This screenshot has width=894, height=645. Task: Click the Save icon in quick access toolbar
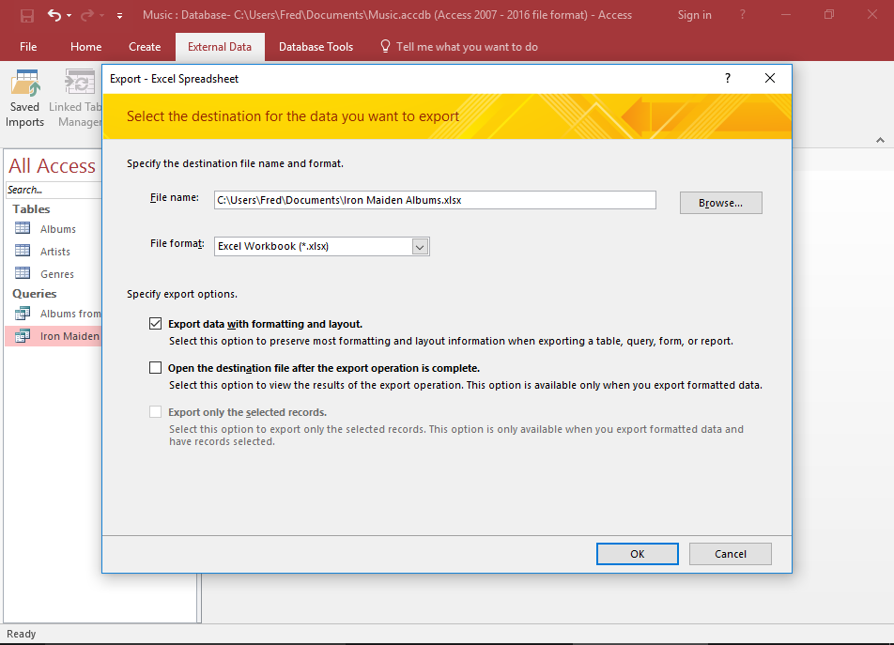[x=27, y=15]
